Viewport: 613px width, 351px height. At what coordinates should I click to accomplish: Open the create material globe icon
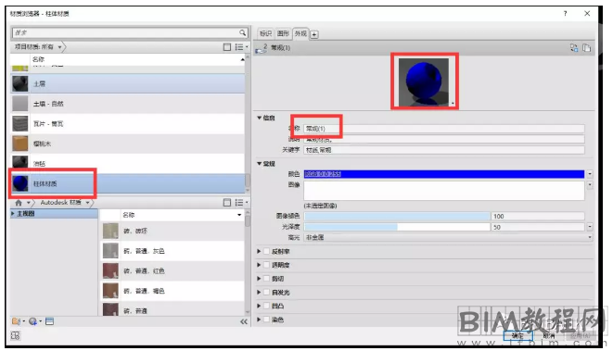click(32, 321)
